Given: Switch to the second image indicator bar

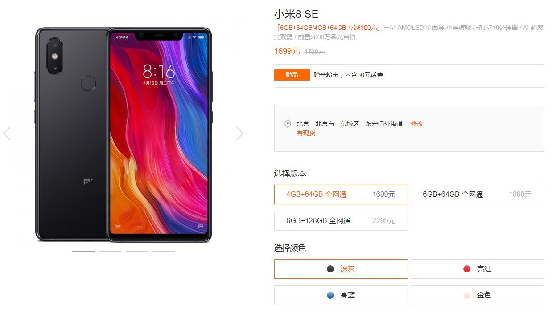Looking at the screenshot, I should coord(110,251).
